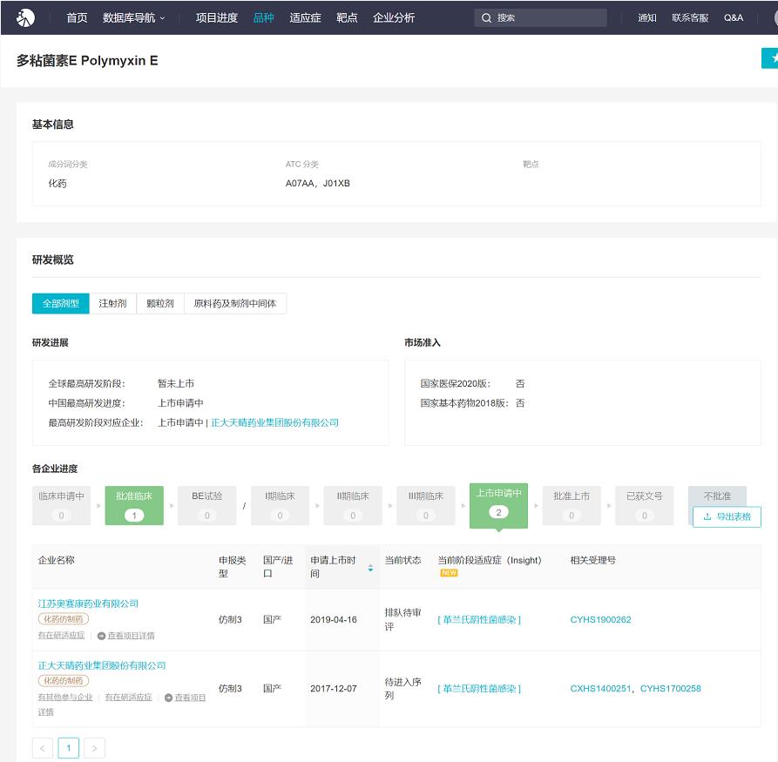Viewport: 778px width, 762px height.
Task: Open acceptance number CYHS1900262 link
Action: tap(600, 620)
